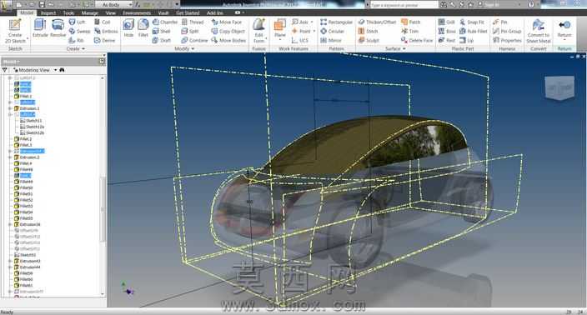Viewport: 587px width, 315px height.
Task: Select the Extrude tool
Action: (40, 28)
